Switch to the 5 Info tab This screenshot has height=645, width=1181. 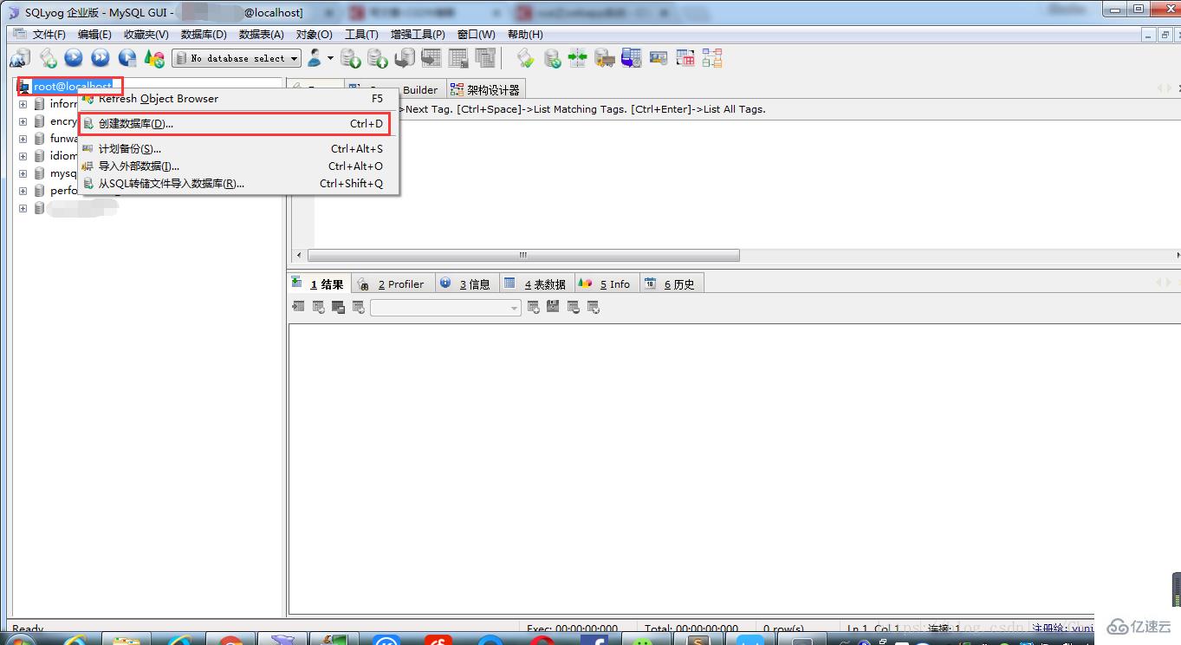tap(607, 283)
